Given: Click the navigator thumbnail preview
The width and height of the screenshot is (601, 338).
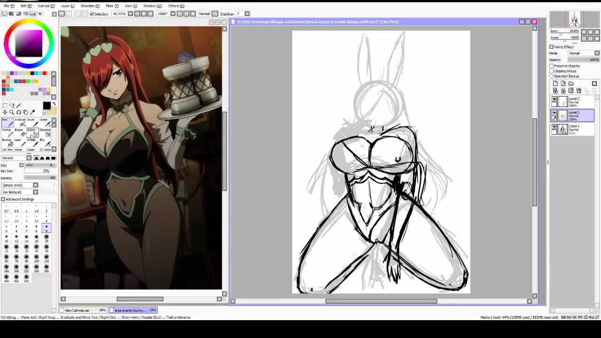Looking at the screenshot, I should click(x=575, y=19).
